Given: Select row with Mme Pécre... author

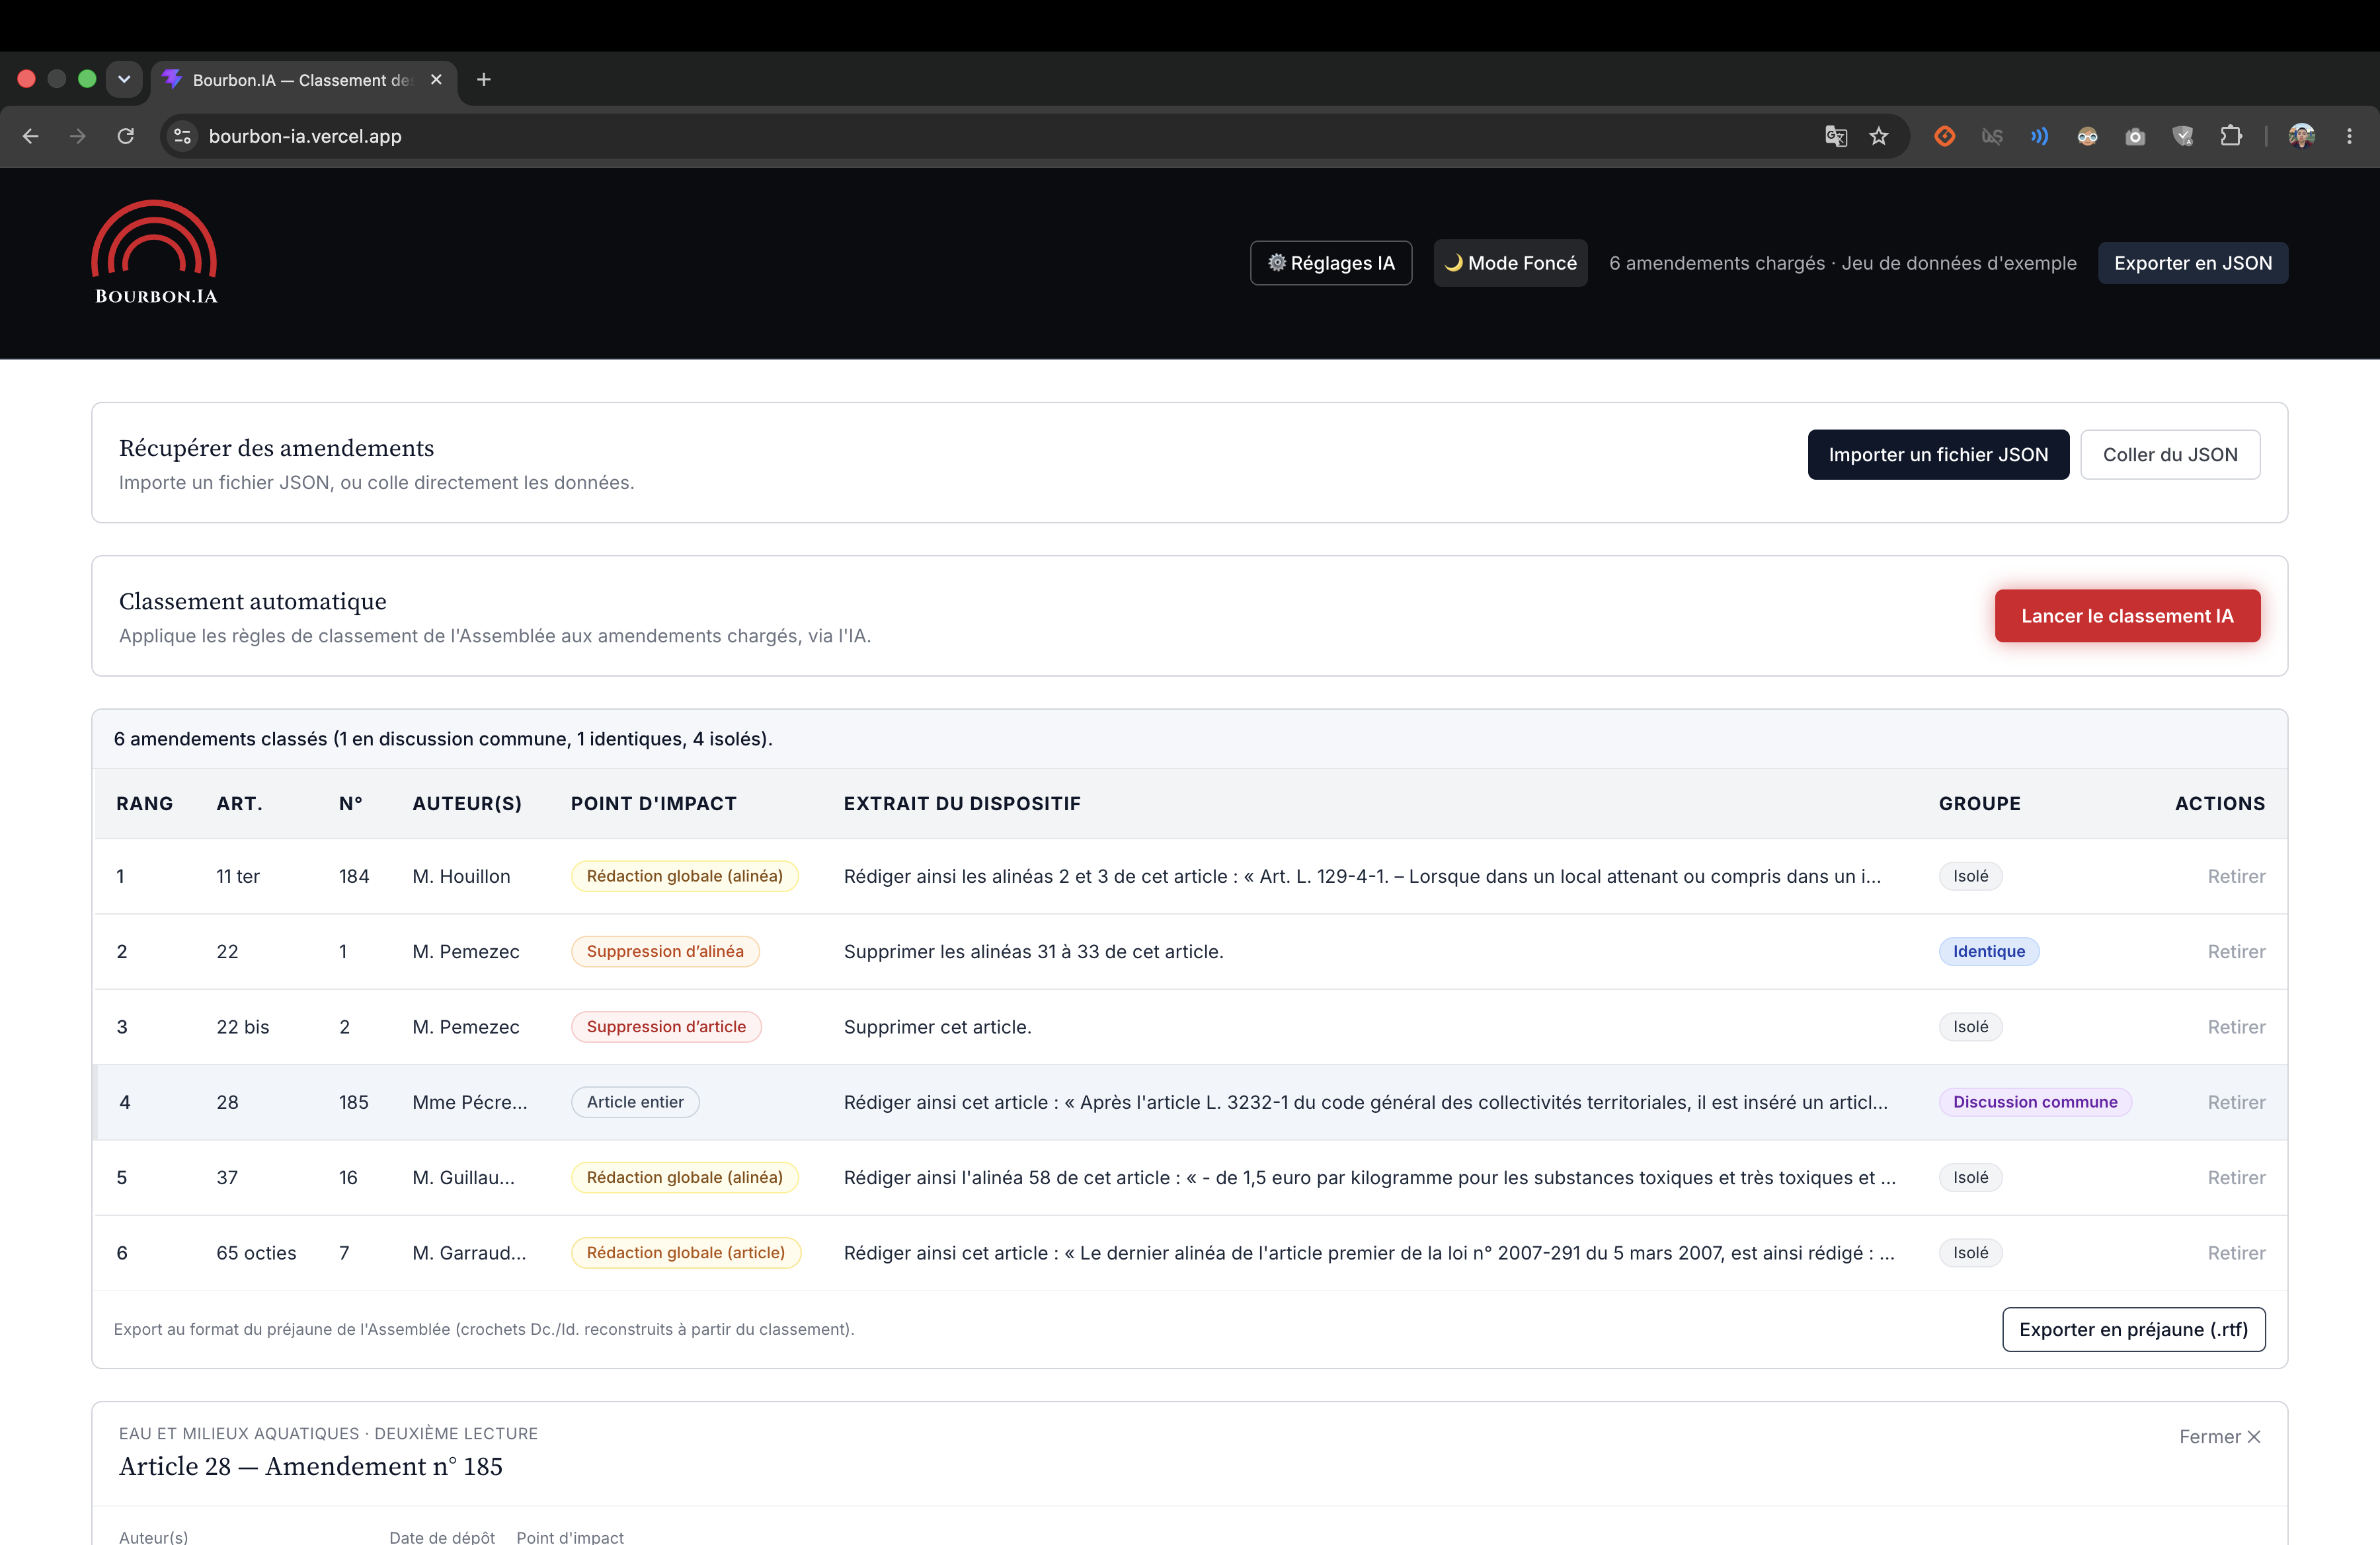Looking at the screenshot, I should [1190, 1102].
